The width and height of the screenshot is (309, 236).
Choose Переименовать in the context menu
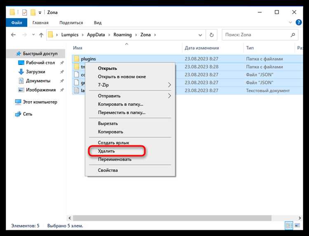(x=130, y=159)
